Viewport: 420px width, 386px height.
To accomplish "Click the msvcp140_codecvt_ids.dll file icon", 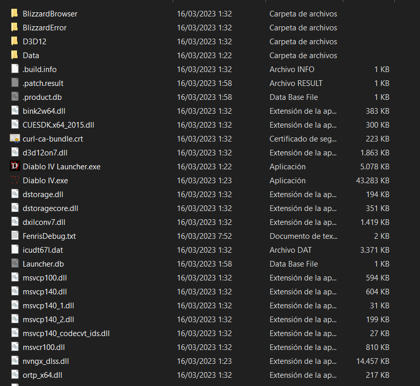I will (x=15, y=333).
